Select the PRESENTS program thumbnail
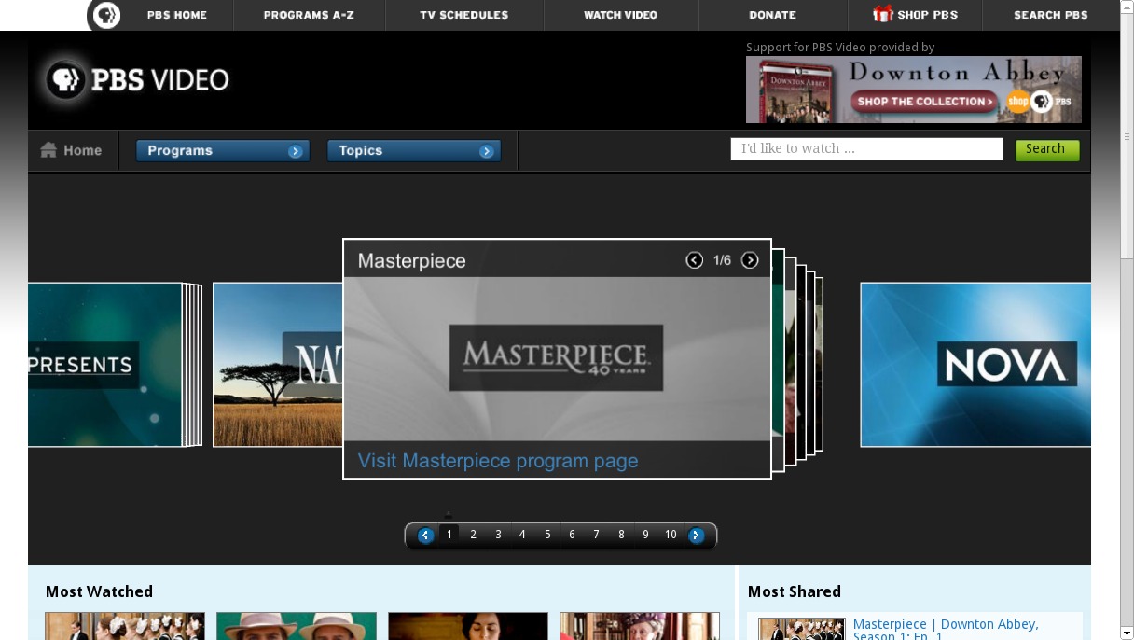The width and height of the screenshot is (1134, 640). click(104, 365)
